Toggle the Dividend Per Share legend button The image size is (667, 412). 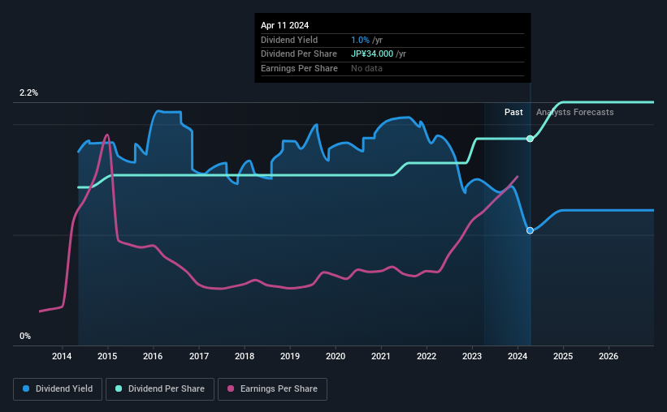tap(160, 389)
